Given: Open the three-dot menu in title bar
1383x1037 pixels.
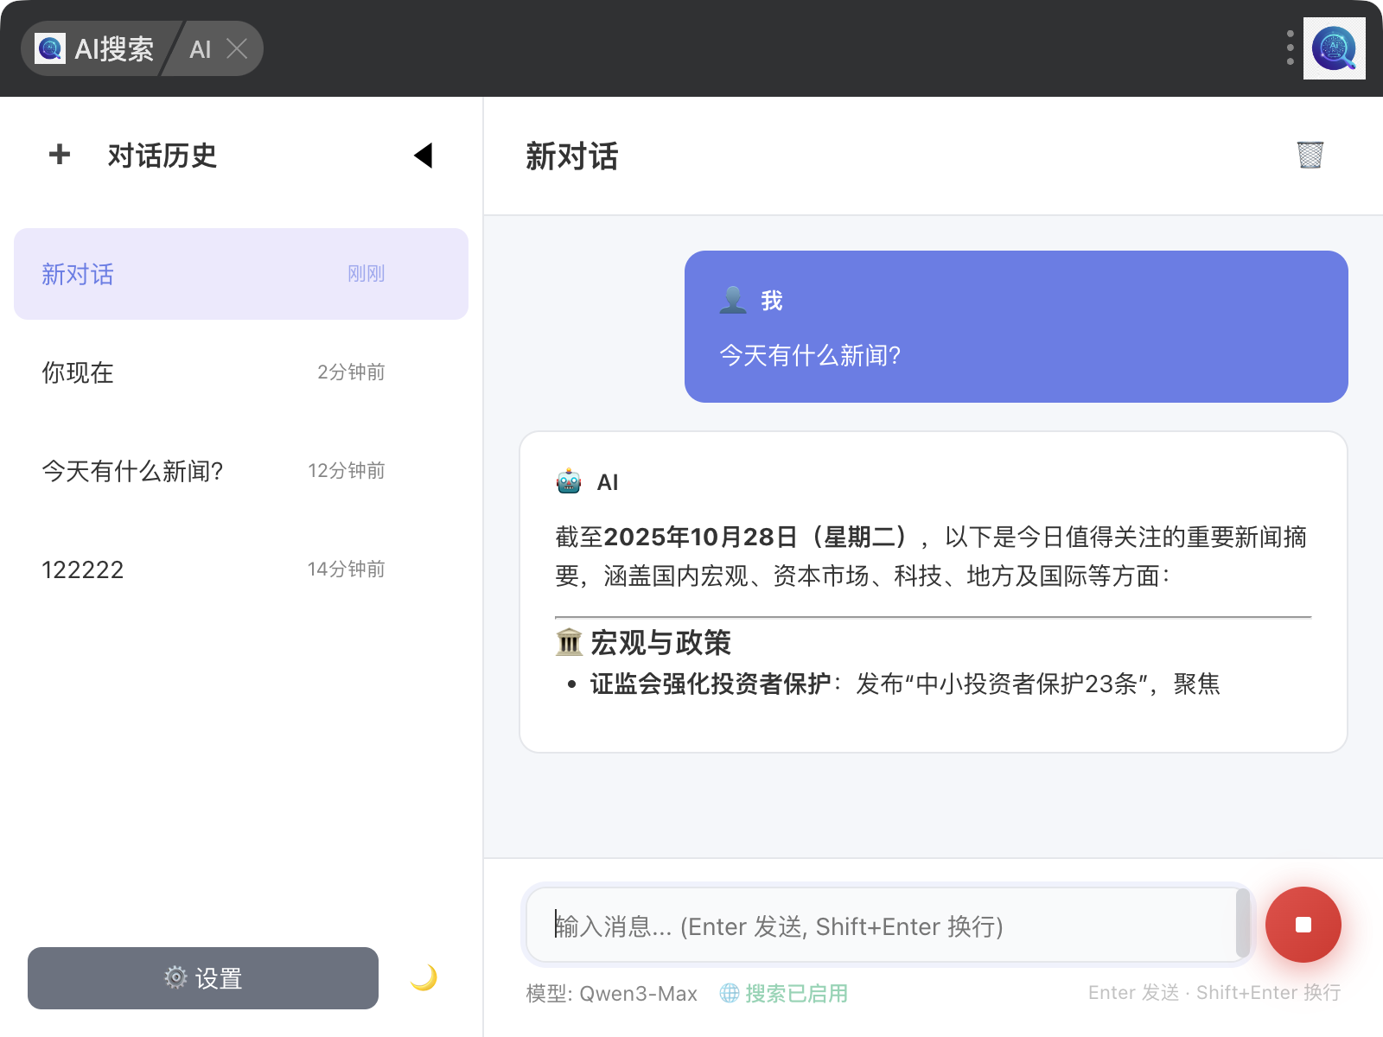Looking at the screenshot, I should click(x=1290, y=48).
